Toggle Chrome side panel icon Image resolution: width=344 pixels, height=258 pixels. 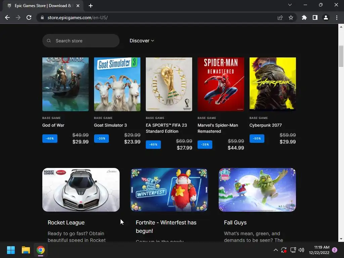315,17
